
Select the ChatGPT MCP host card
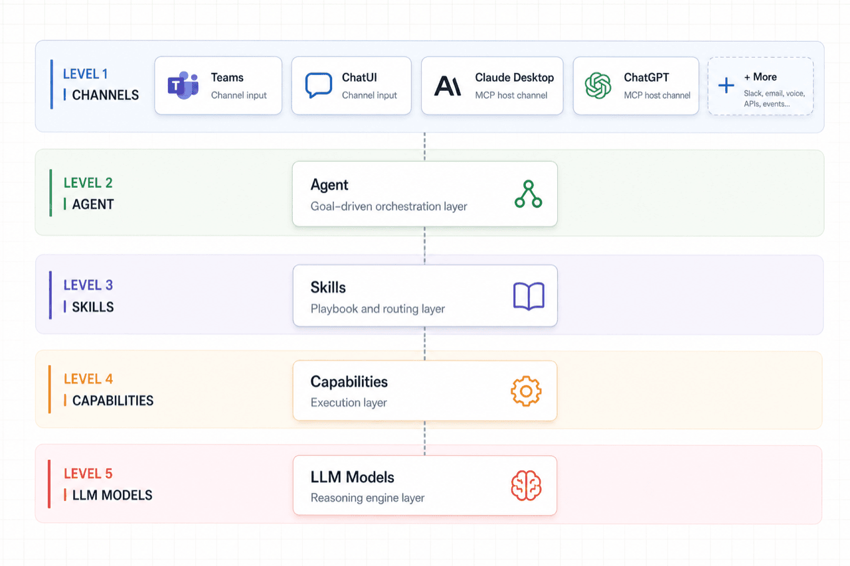pyautogui.click(x=636, y=86)
